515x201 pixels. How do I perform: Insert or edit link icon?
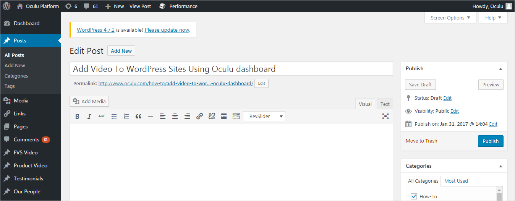pyautogui.click(x=199, y=117)
